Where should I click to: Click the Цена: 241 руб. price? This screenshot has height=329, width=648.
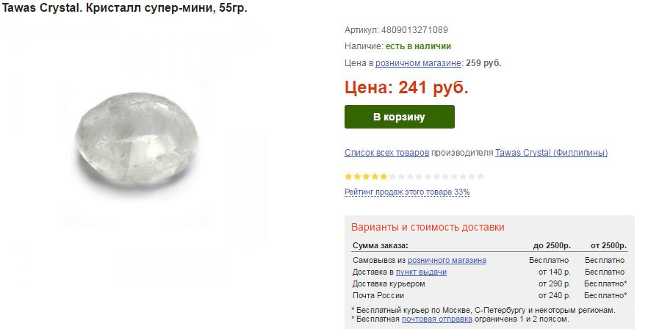pos(406,87)
